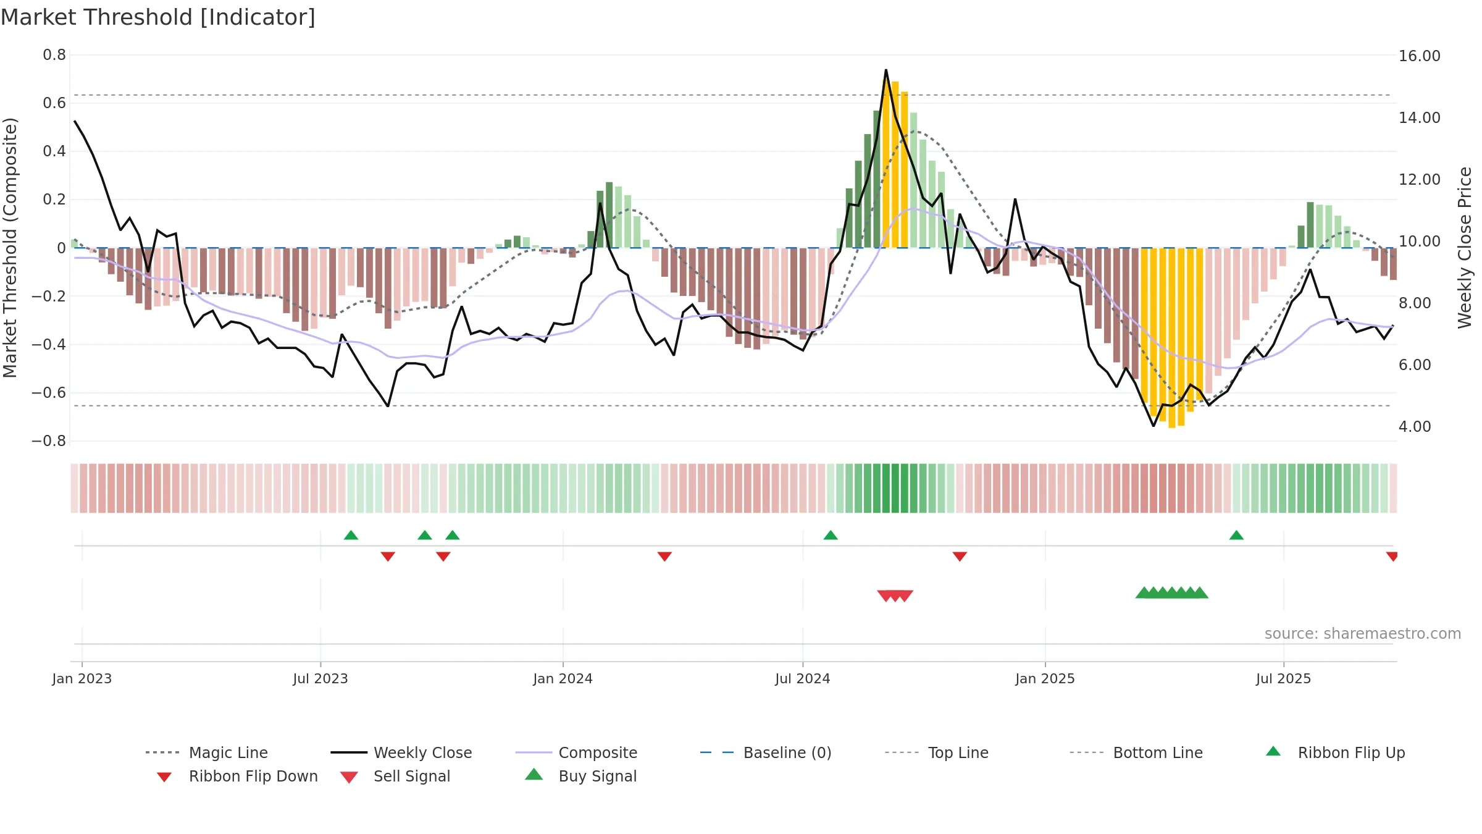Click the Jul 2025 x-axis label

tap(1284, 679)
